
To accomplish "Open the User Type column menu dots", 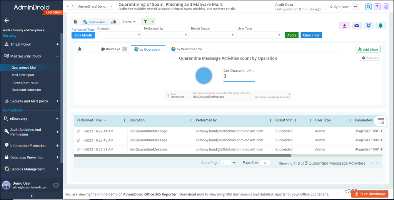I will coord(350,121).
